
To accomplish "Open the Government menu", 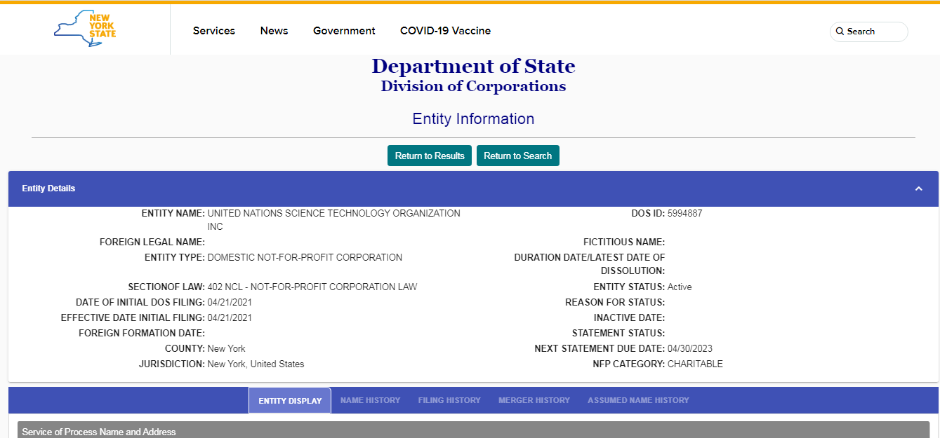I will 344,31.
